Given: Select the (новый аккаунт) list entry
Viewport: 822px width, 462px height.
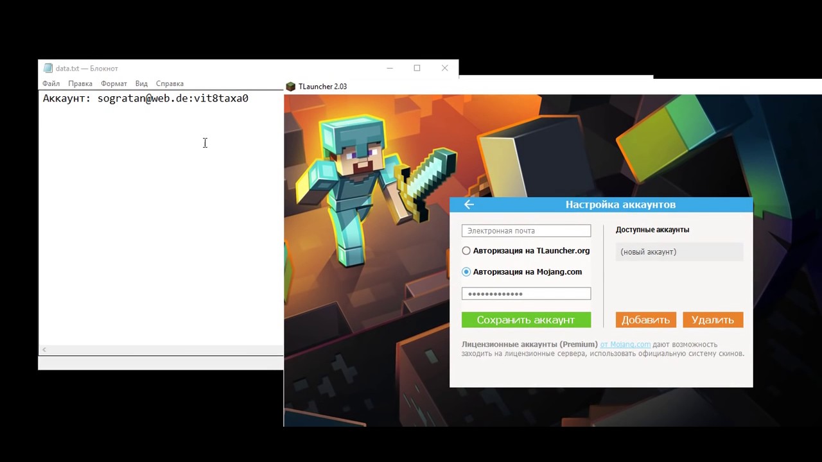Looking at the screenshot, I should click(x=679, y=252).
